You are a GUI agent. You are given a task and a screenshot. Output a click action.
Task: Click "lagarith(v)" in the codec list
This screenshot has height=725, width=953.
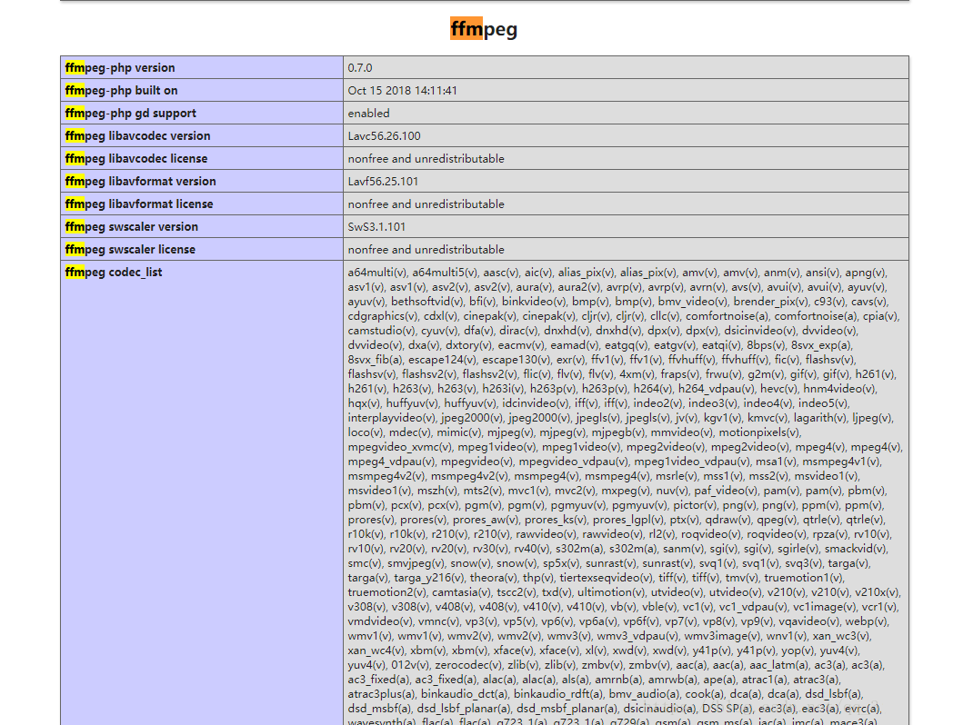point(820,418)
